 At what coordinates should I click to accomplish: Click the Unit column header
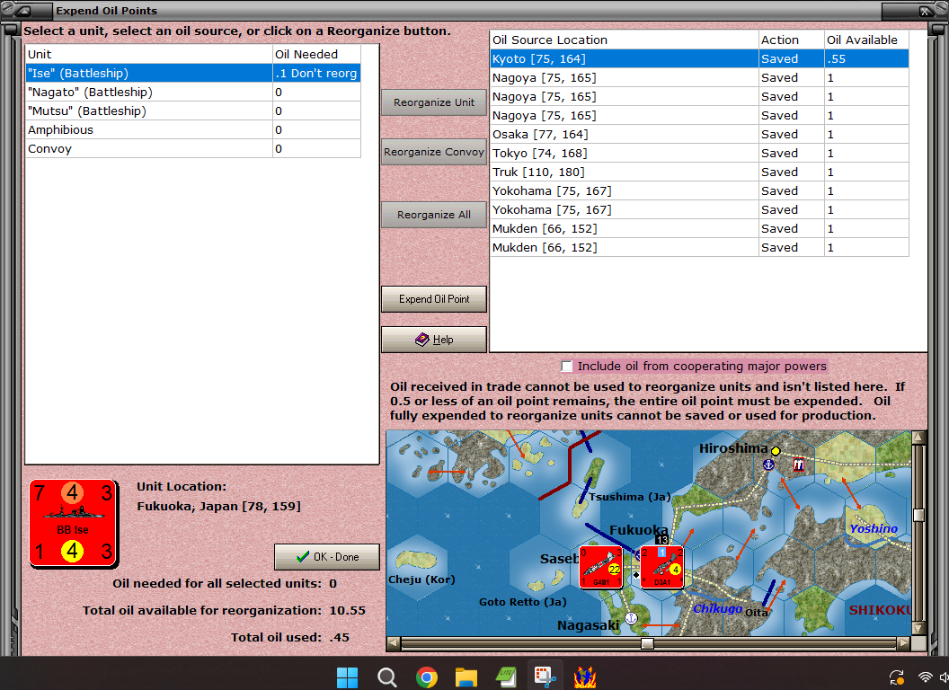pos(149,54)
